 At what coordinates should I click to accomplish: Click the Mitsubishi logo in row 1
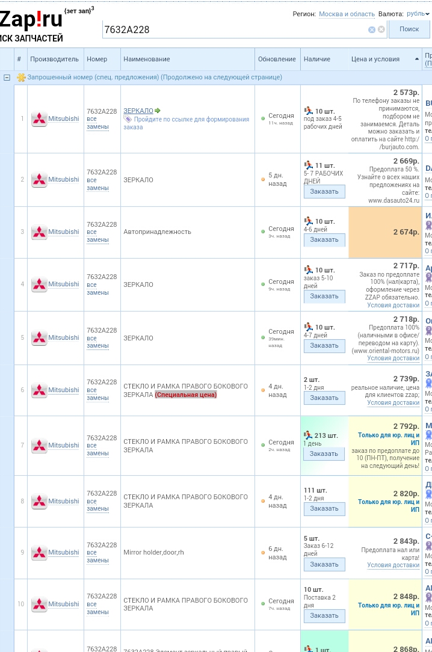coord(39,119)
